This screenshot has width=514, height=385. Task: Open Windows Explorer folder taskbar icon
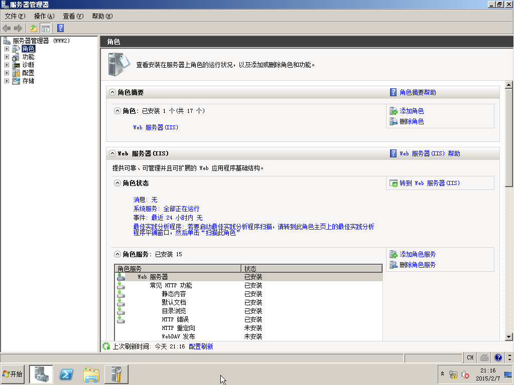[x=91, y=375]
